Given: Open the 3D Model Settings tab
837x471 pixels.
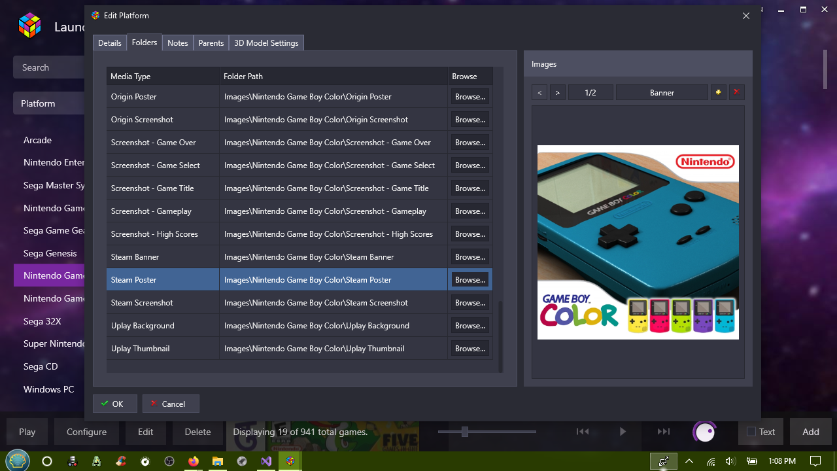Looking at the screenshot, I should click(266, 43).
